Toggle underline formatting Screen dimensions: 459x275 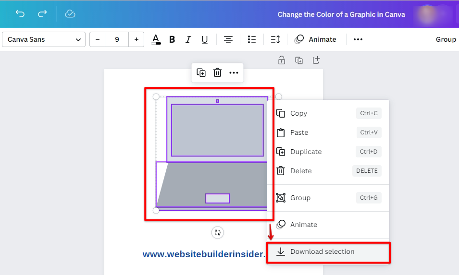(x=205, y=39)
